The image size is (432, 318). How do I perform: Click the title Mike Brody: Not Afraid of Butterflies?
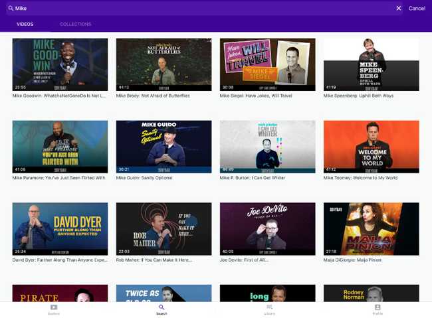point(153,96)
